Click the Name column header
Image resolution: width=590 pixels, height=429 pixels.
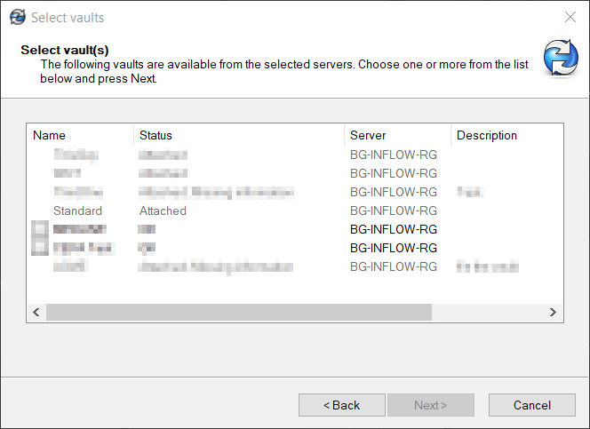click(x=80, y=135)
